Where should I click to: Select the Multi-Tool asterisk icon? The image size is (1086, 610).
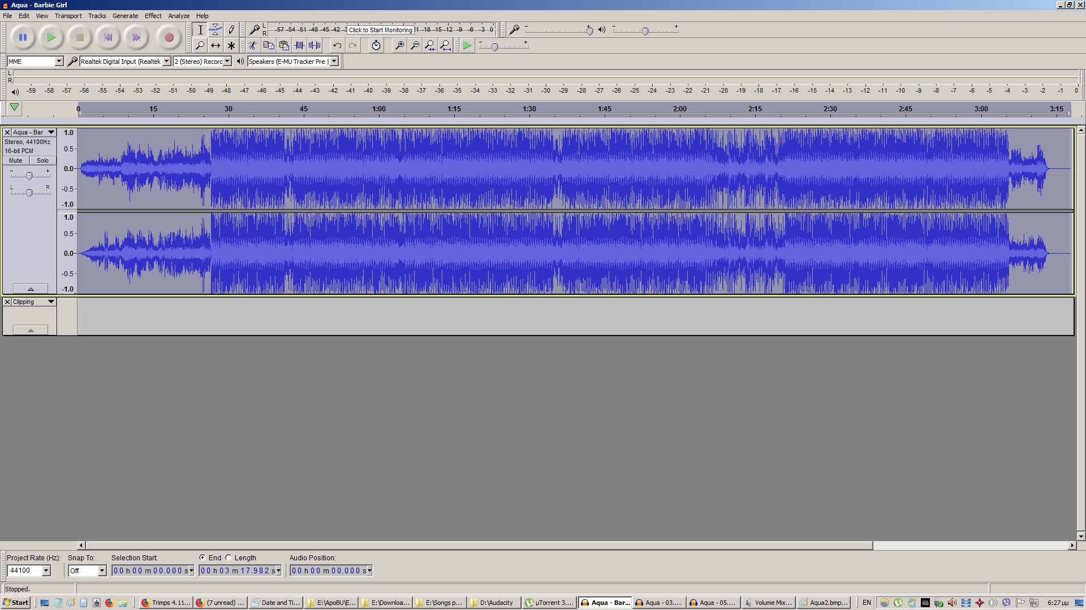(231, 46)
